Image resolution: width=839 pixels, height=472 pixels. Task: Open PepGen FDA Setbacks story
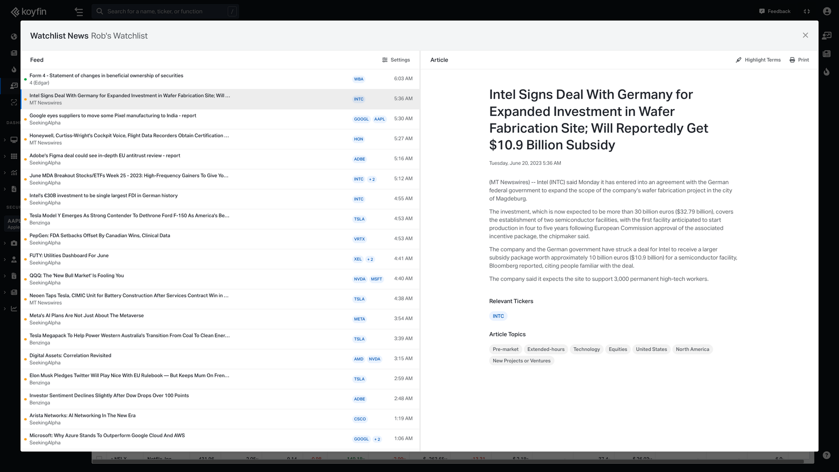click(220, 239)
